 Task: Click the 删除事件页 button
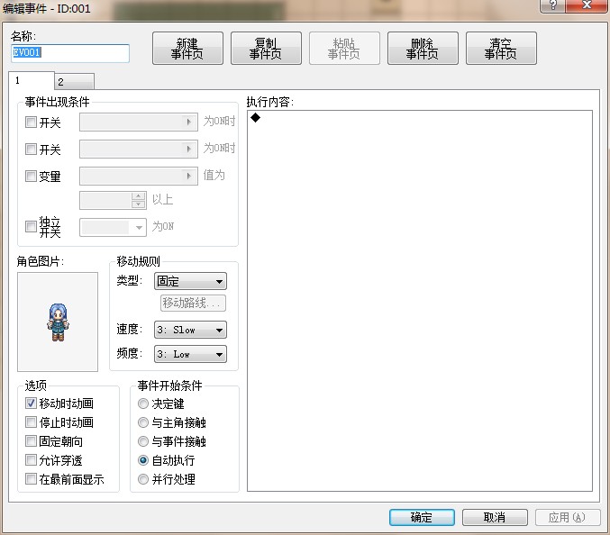[x=423, y=49]
